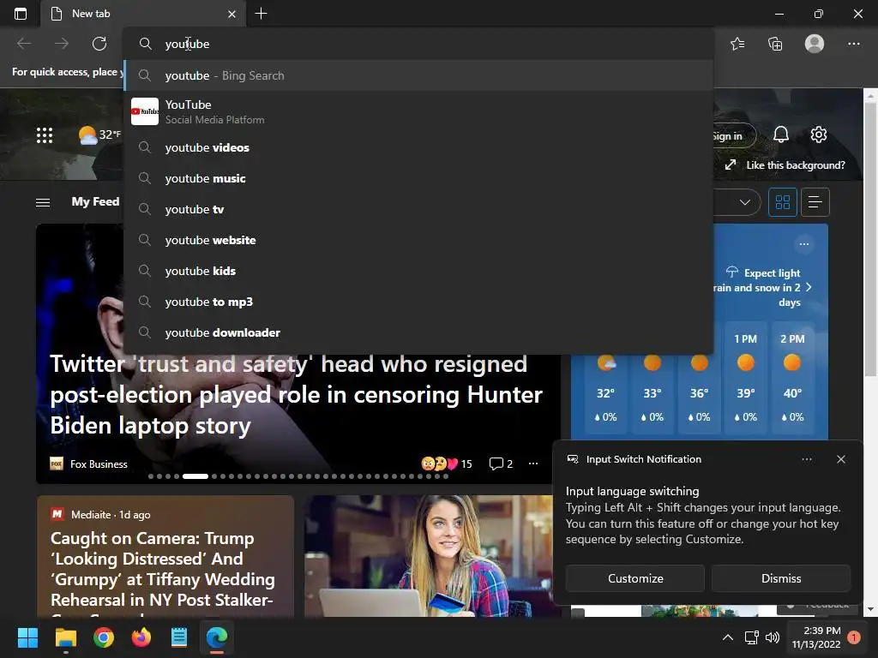Click the profile avatar icon
Screen dimensions: 878x658
tap(815, 44)
